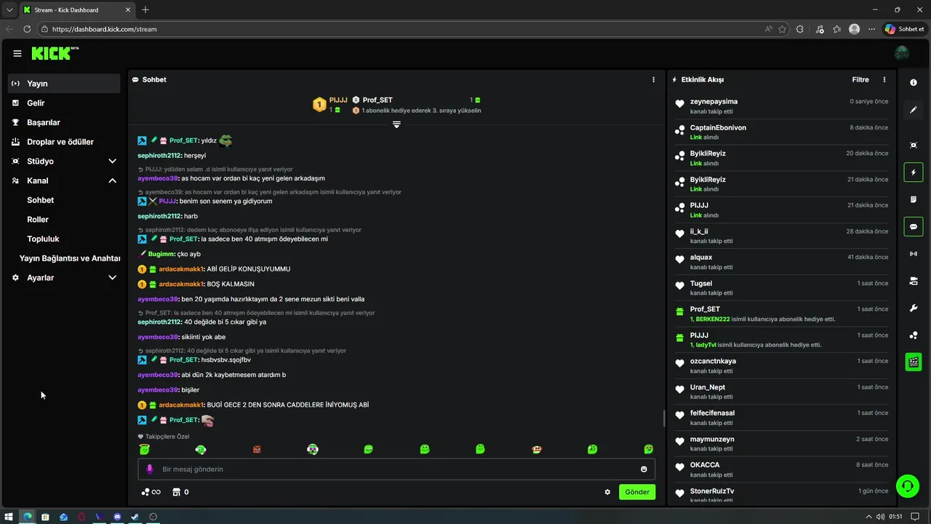Select the angry red emote

click(257, 450)
